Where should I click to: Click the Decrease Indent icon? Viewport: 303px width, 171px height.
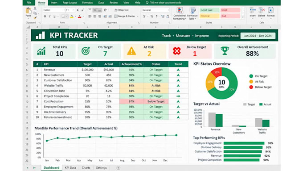[x=105, y=17]
